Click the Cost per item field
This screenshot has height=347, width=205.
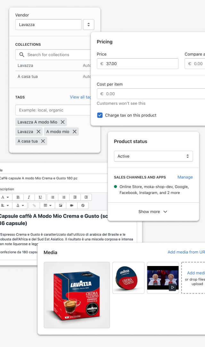coord(151,94)
